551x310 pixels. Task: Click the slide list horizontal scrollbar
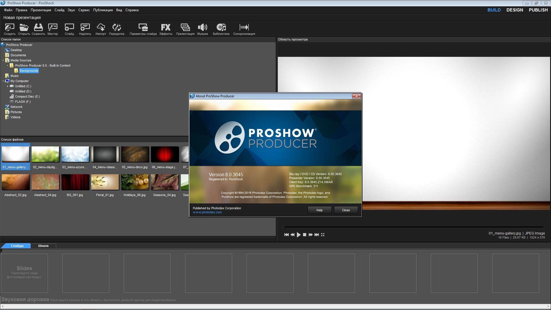point(275,307)
